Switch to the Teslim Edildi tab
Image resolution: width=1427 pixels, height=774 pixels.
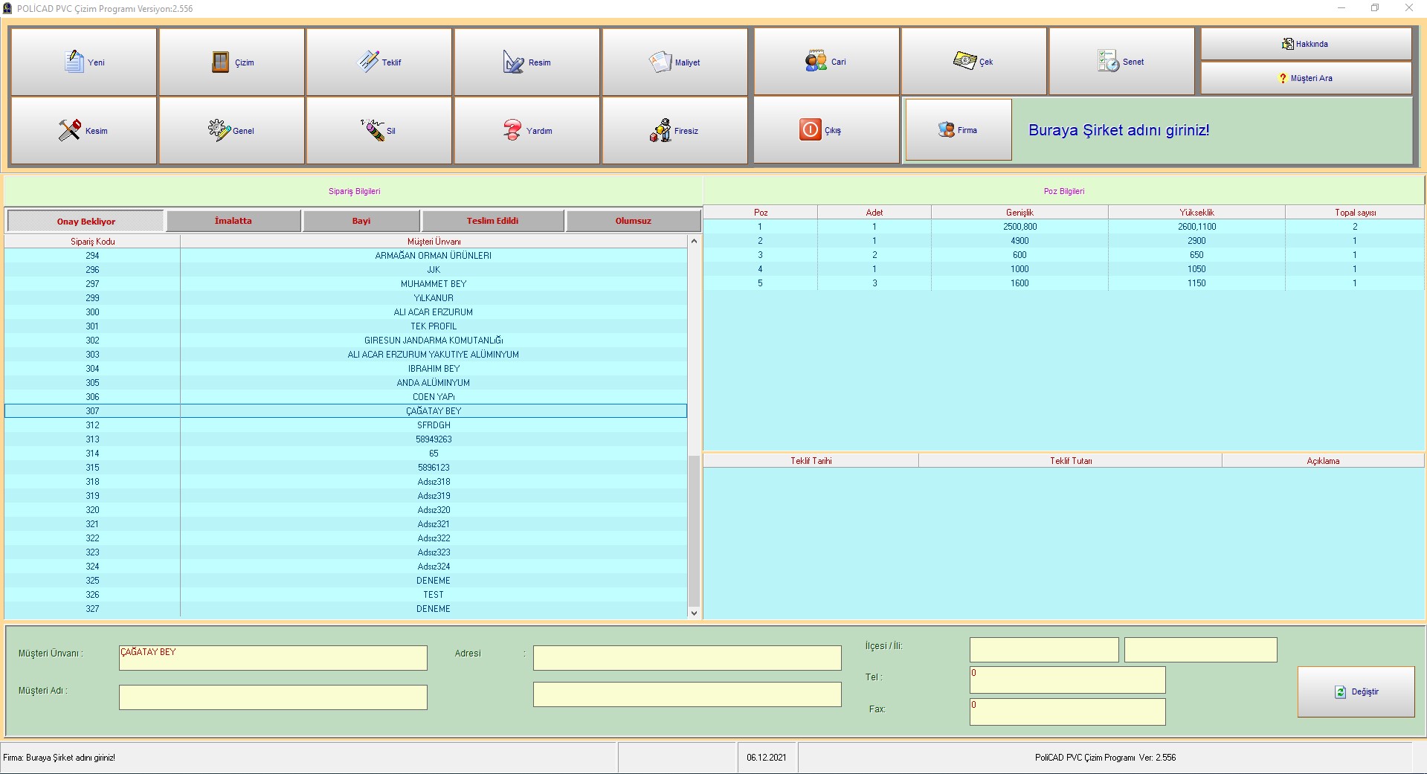pyautogui.click(x=492, y=221)
